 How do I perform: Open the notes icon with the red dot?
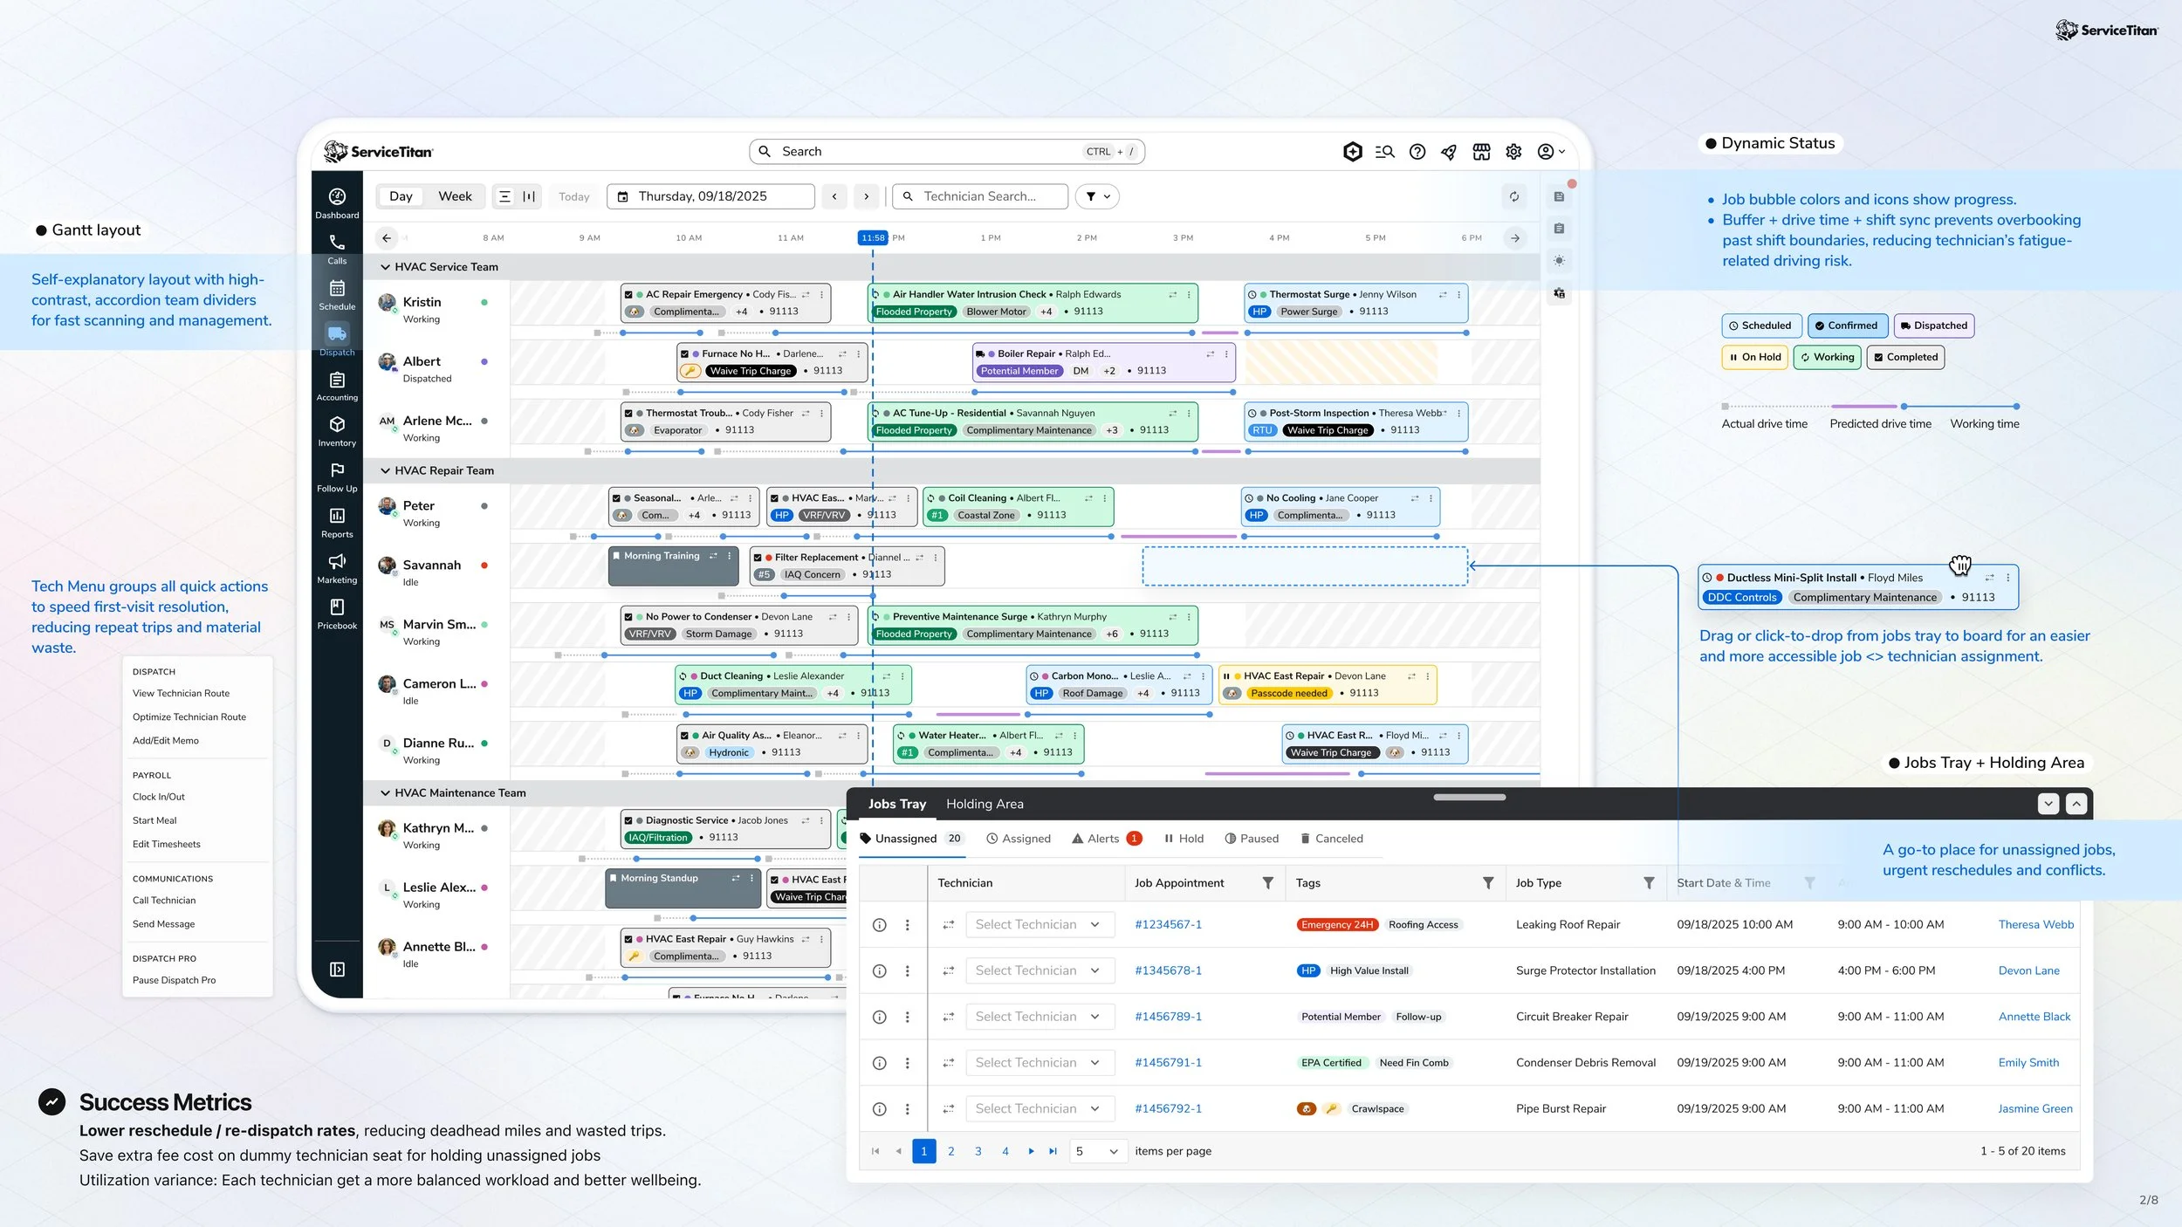1559,197
